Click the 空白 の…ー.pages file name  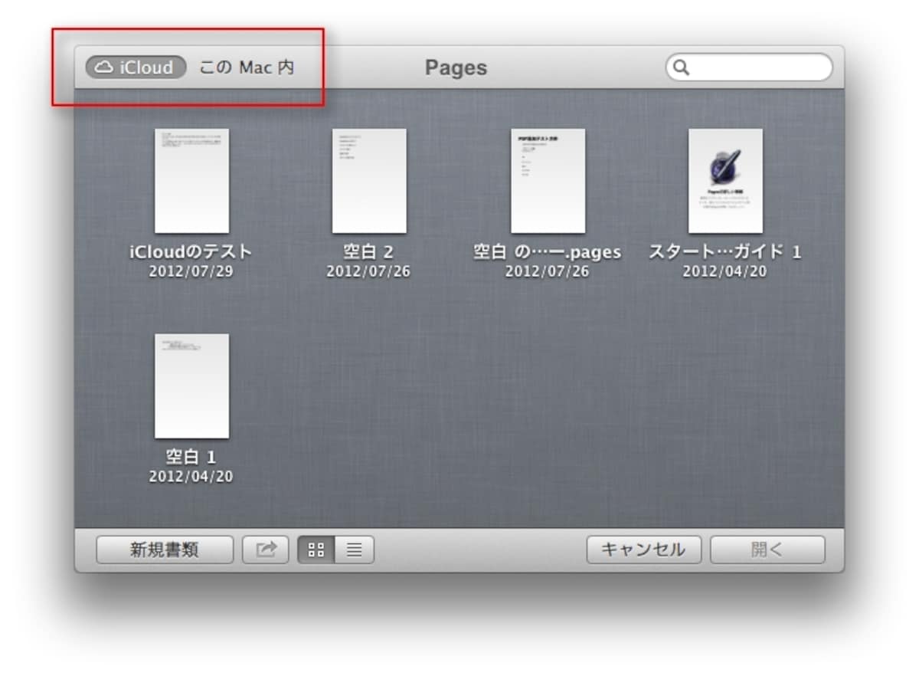click(x=548, y=251)
